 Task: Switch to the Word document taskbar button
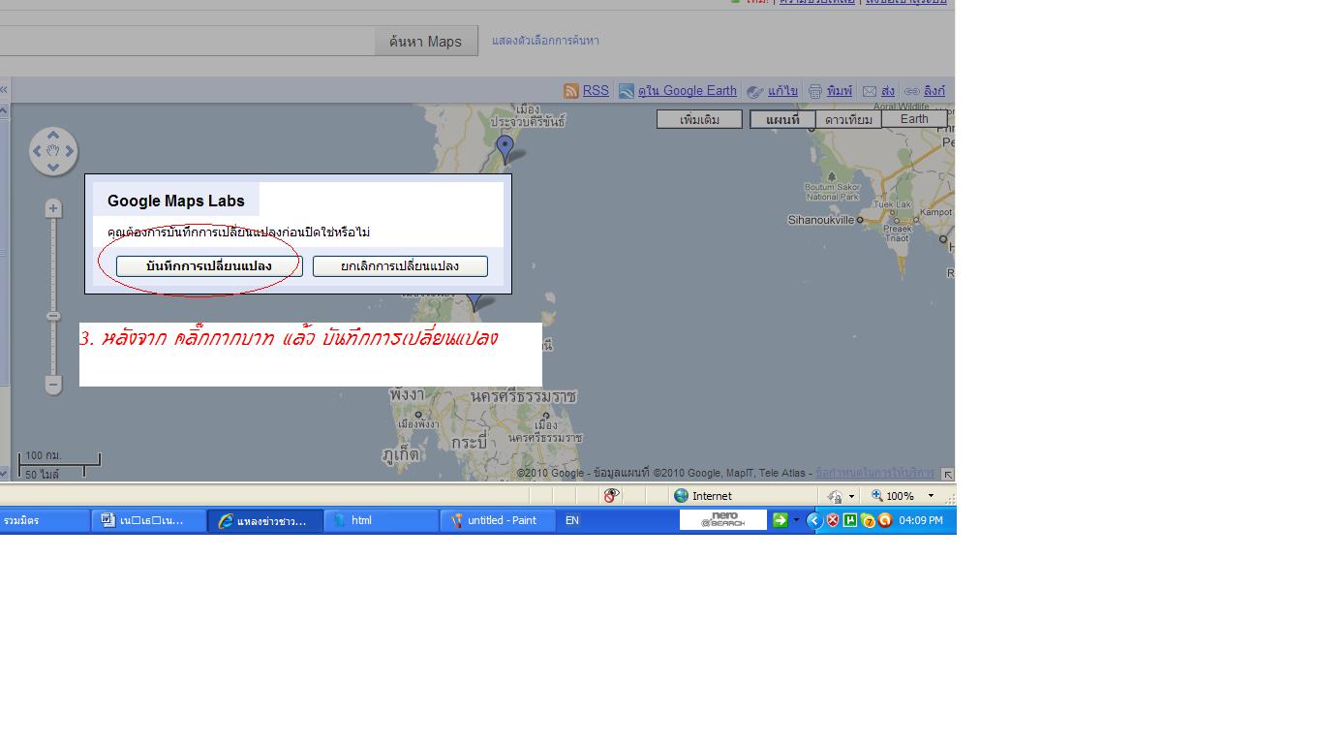pyautogui.click(x=149, y=520)
